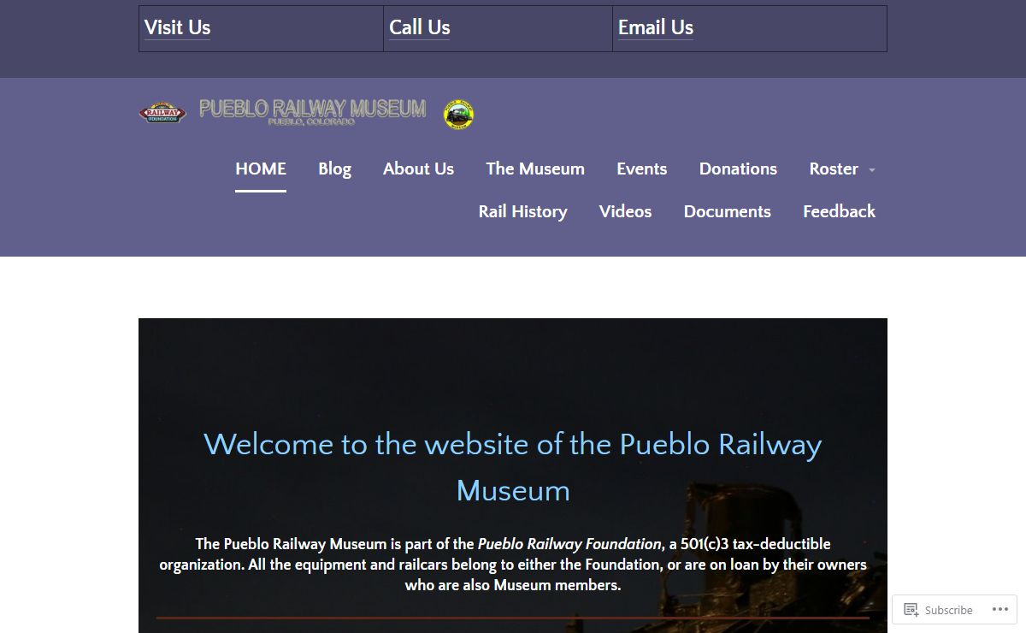Click the Email Us link
Image resolution: width=1026 pixels, height=633 pixels.
click(656, 27)
